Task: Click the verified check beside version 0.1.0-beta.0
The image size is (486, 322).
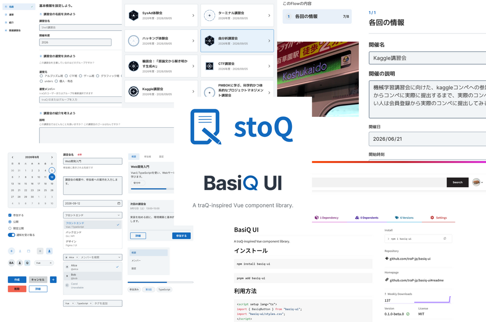Action: tap(408, 314)
